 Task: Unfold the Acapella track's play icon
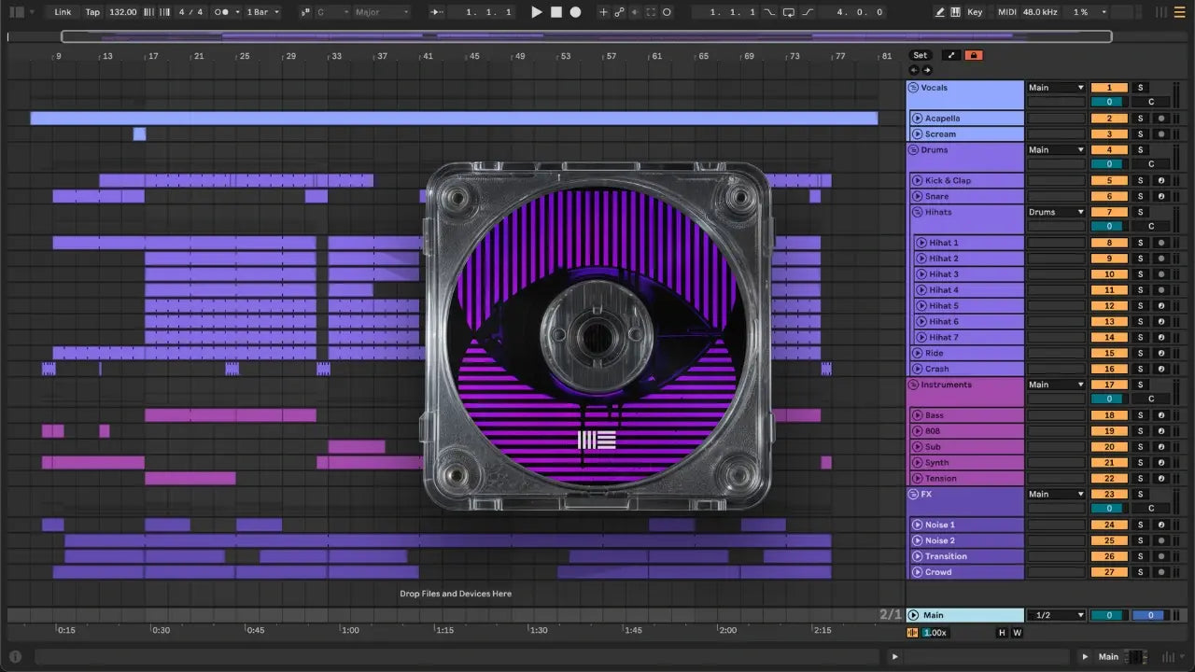coord(917,119)
